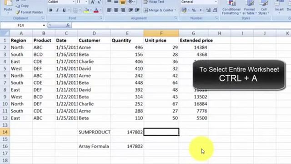
Task: Apply Comma Style format
Action: [201, 10]
